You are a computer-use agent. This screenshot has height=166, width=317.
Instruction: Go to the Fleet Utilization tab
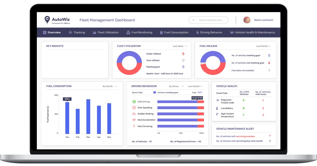click(106, 32)
